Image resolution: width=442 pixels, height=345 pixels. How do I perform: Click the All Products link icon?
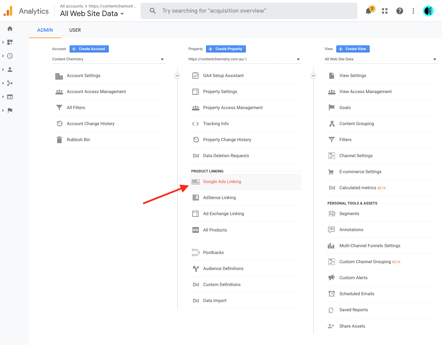(195, 230)
